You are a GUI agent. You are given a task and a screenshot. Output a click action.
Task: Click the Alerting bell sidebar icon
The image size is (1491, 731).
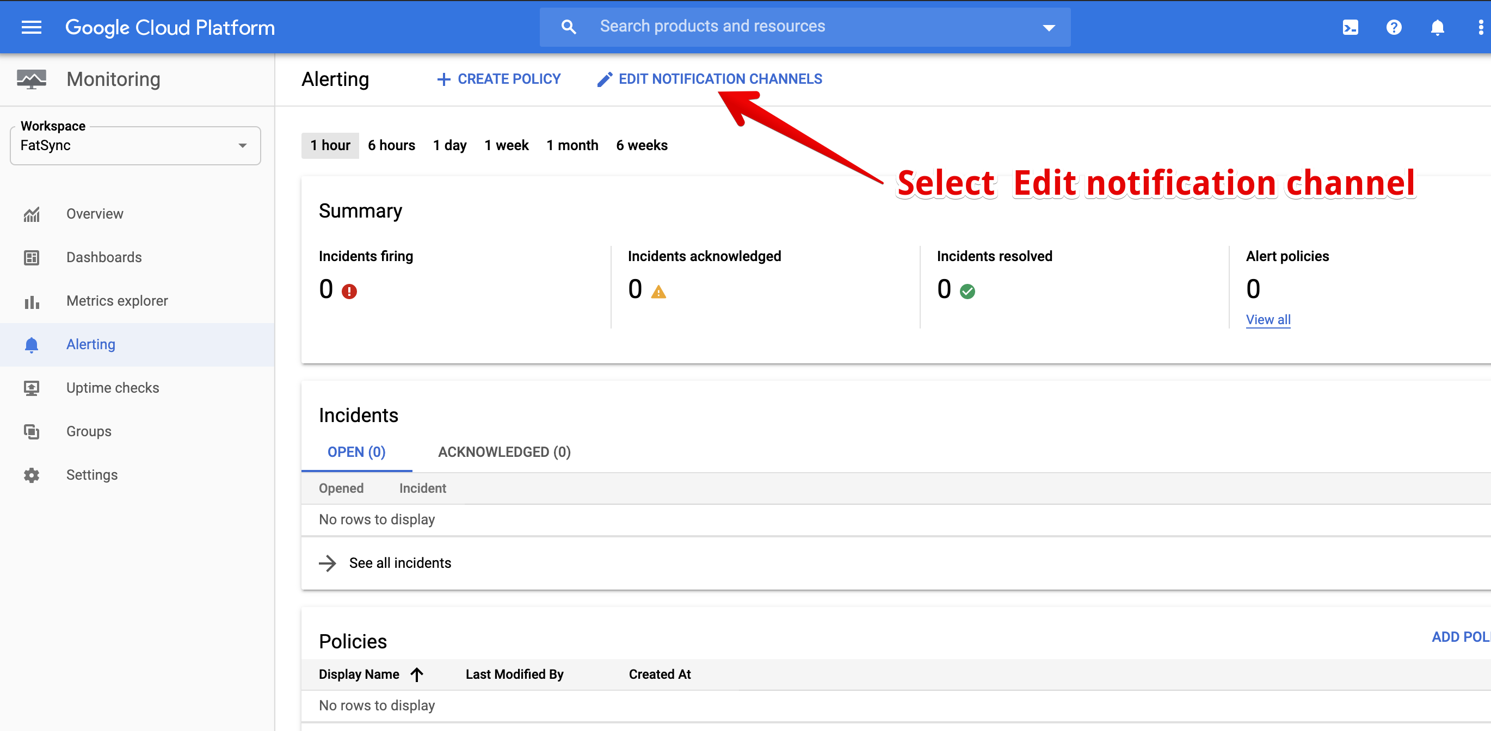pyautogui.click(x=31, y=345)
